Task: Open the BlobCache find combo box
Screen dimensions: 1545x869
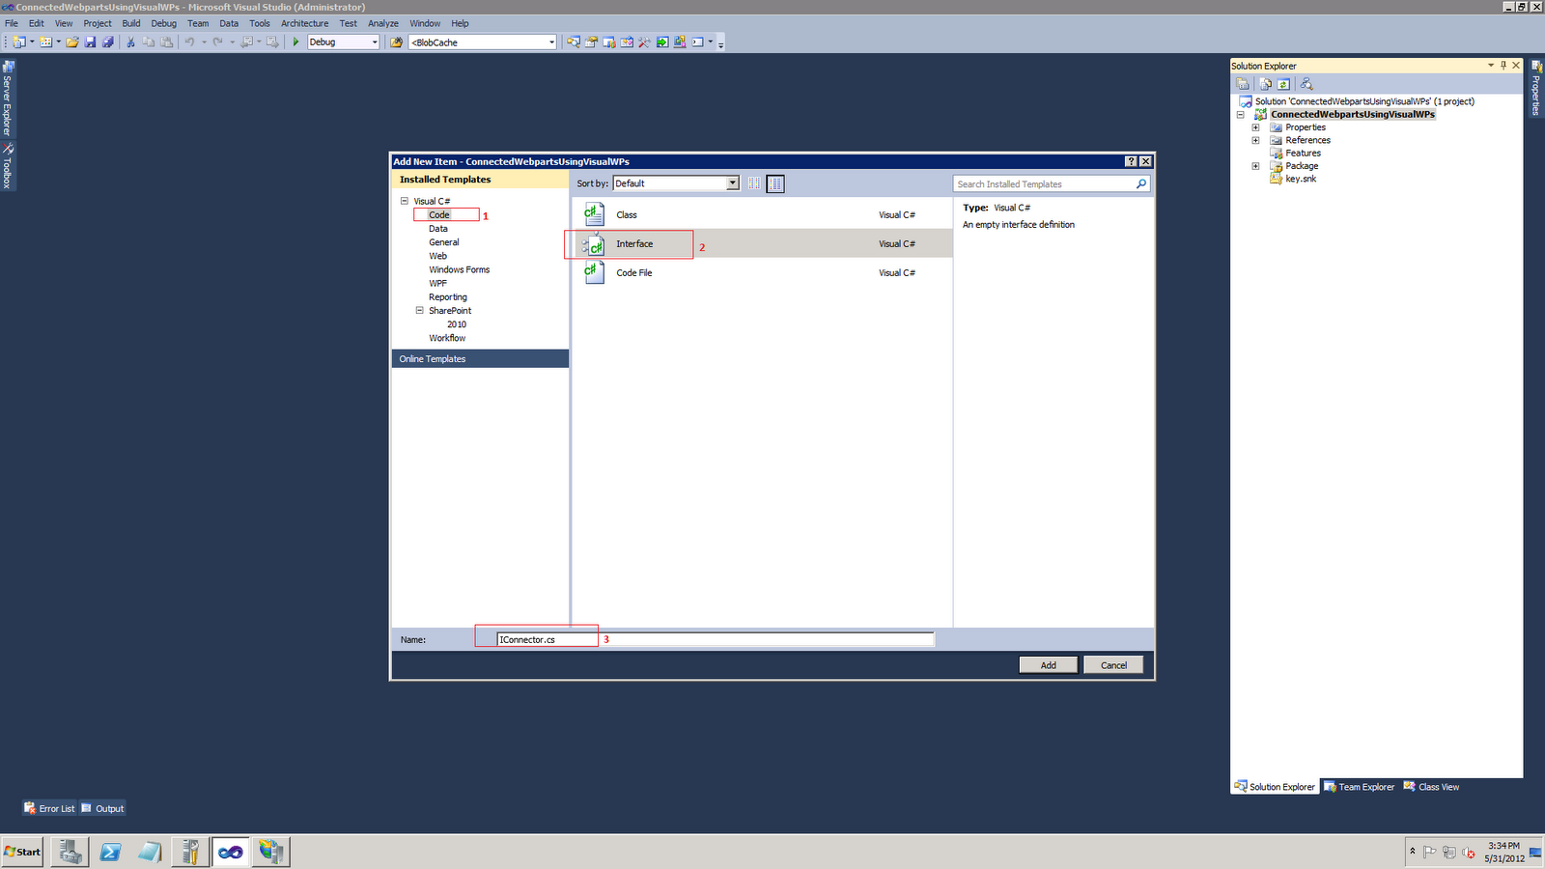Action: (551, 42)
